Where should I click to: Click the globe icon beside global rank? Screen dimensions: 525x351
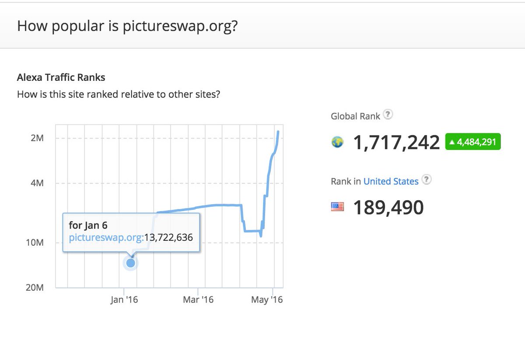click(x=337, y=142)
